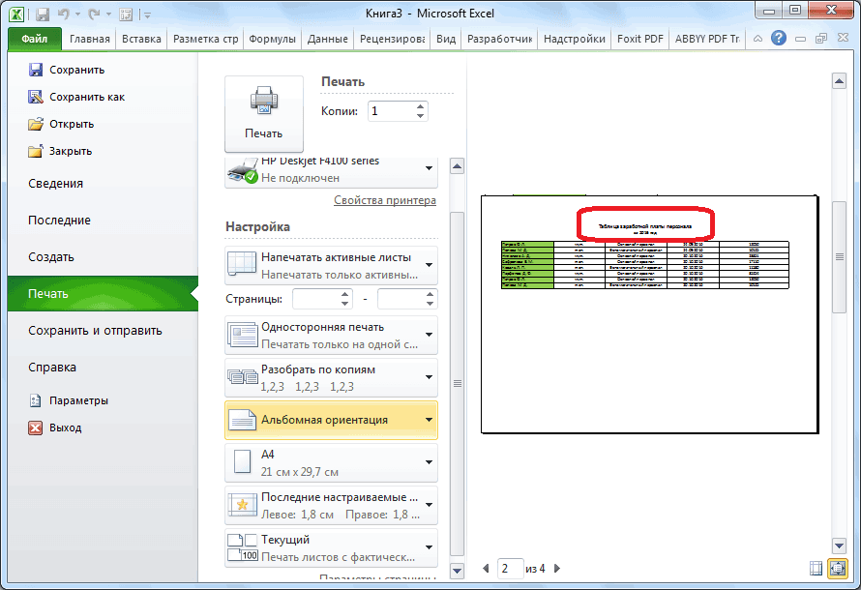Screen dimensions: 861x590
Task: Expand the HP Deskjet F4100 printer dropdown
Action: (429, 169)
